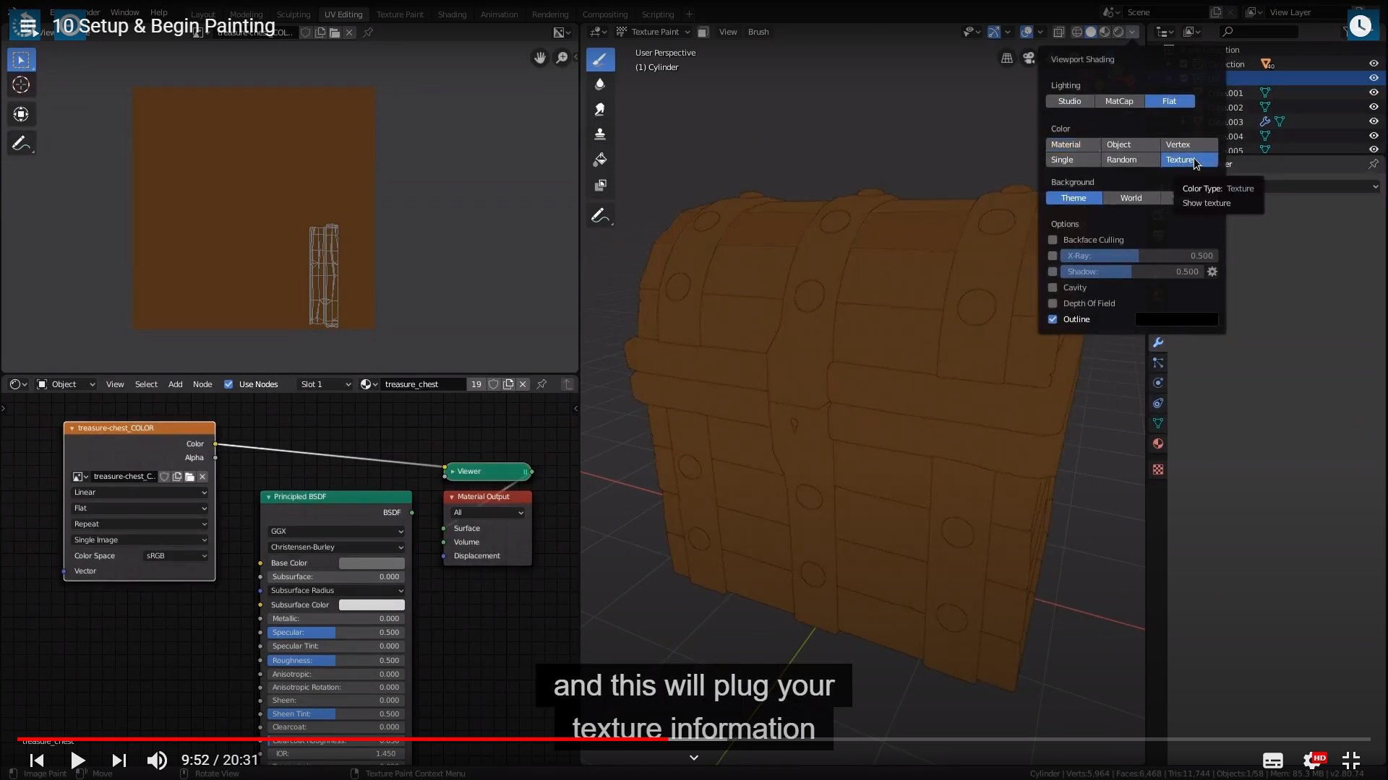
Task: Open the GGX distribution dropdown
Action: pos(336,532)
